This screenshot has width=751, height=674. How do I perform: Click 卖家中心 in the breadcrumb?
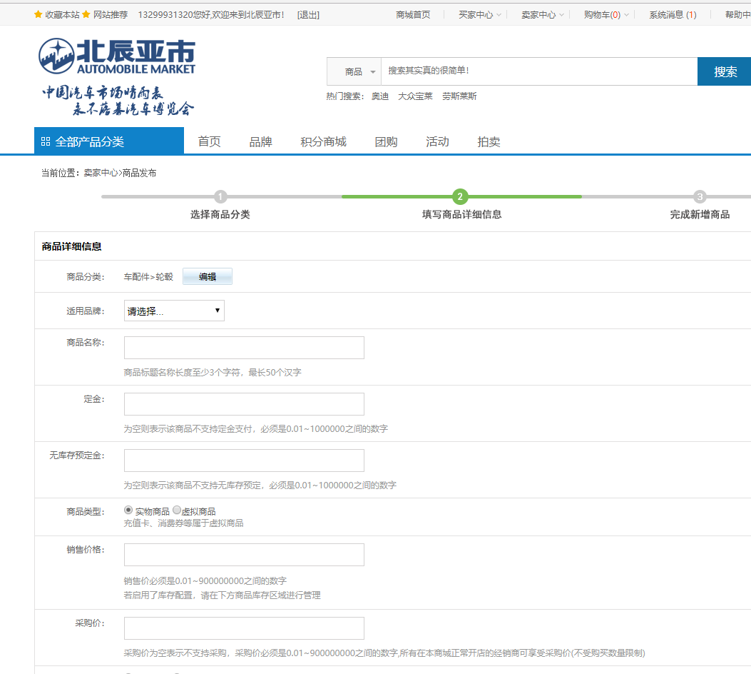[x=101, y=173]
